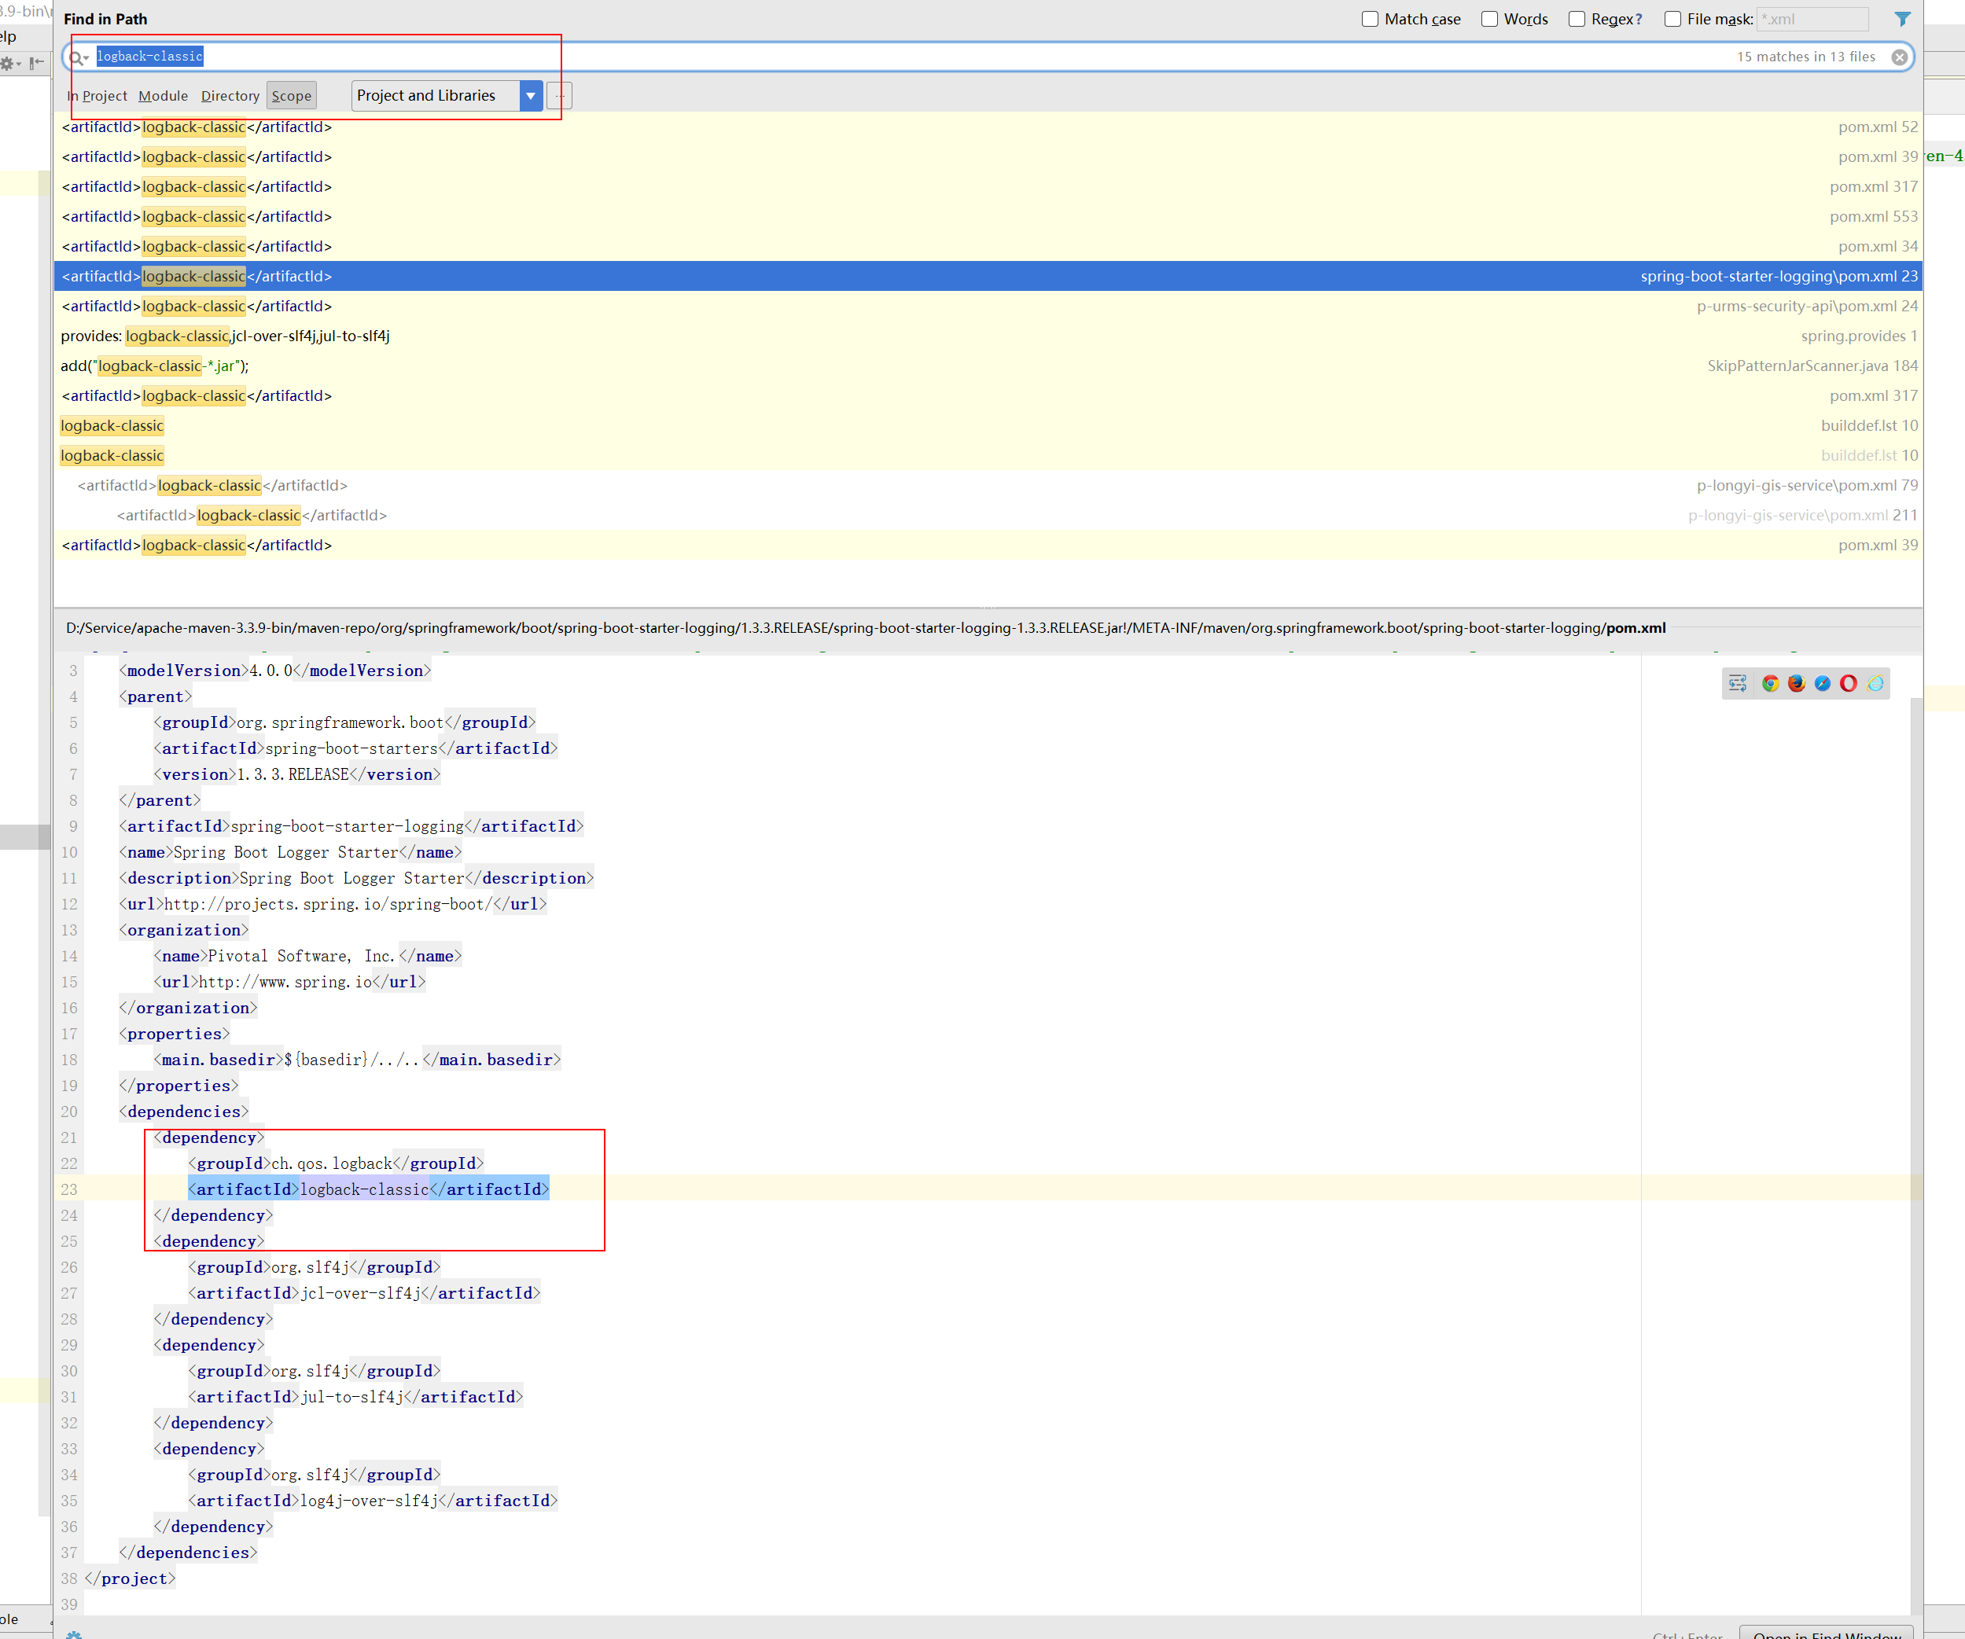This screenshot has width=1965, height=1639.
Task: Click the reformat icon beside browser icons
Action: pos(1738,684)
